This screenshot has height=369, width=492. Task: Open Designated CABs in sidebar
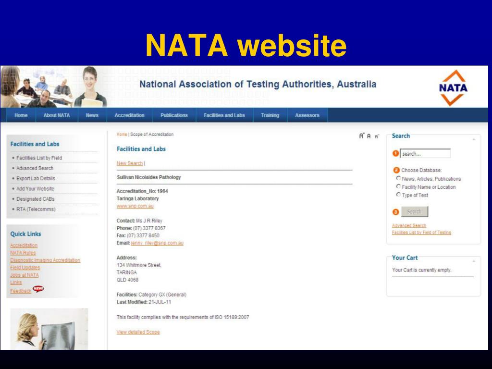coord(36,199)
